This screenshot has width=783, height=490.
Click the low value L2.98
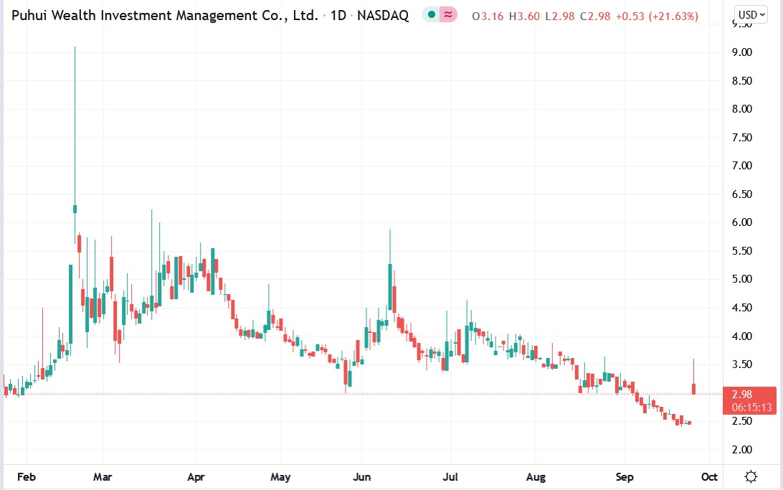coord(560,16)
